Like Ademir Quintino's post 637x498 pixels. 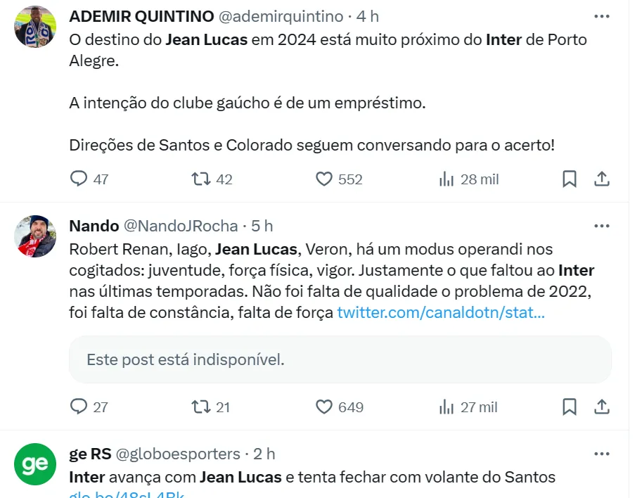tap(324, 179)
